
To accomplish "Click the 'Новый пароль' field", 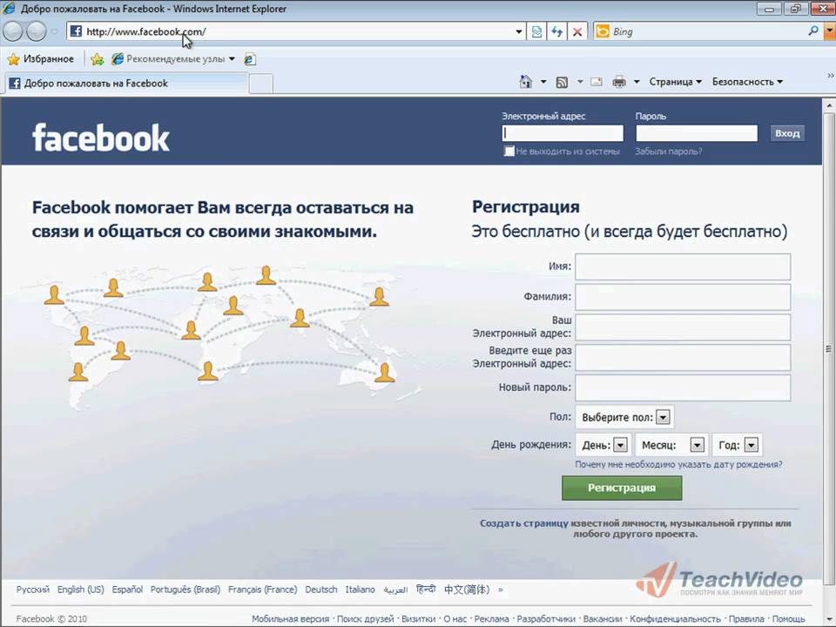I will (x=683, y=388).
